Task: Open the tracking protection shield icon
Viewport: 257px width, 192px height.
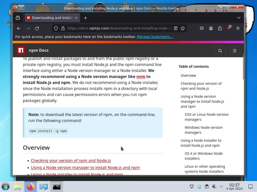Action: coord(56,28)
